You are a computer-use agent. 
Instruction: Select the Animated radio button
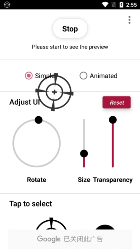click(x=83, y=76)
